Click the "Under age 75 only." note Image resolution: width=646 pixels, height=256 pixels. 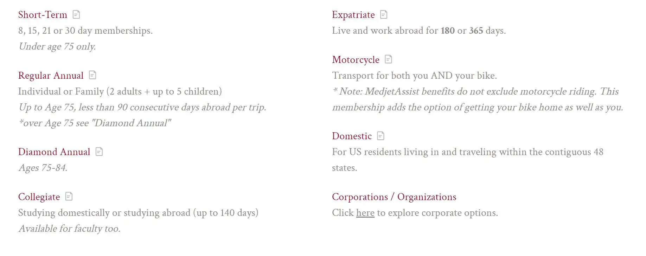coord(57,46)
